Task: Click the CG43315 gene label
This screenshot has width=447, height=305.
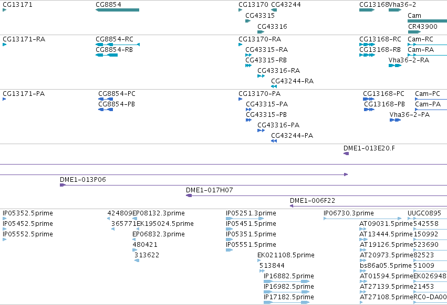Action: pyautogui.click(x=260, y=15)
